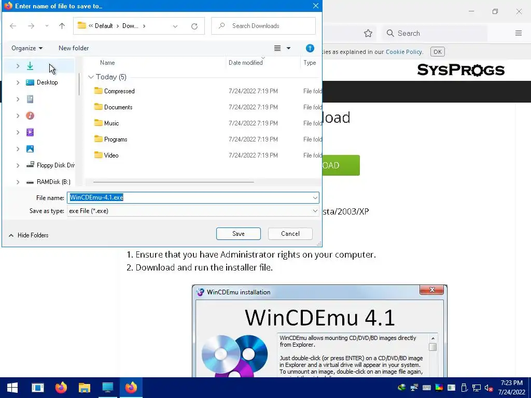
Task: Click the Cancel button
Action: [290, 234]
